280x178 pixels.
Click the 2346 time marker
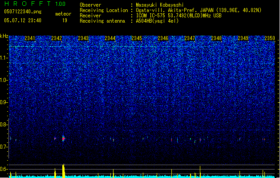point(163,38)
